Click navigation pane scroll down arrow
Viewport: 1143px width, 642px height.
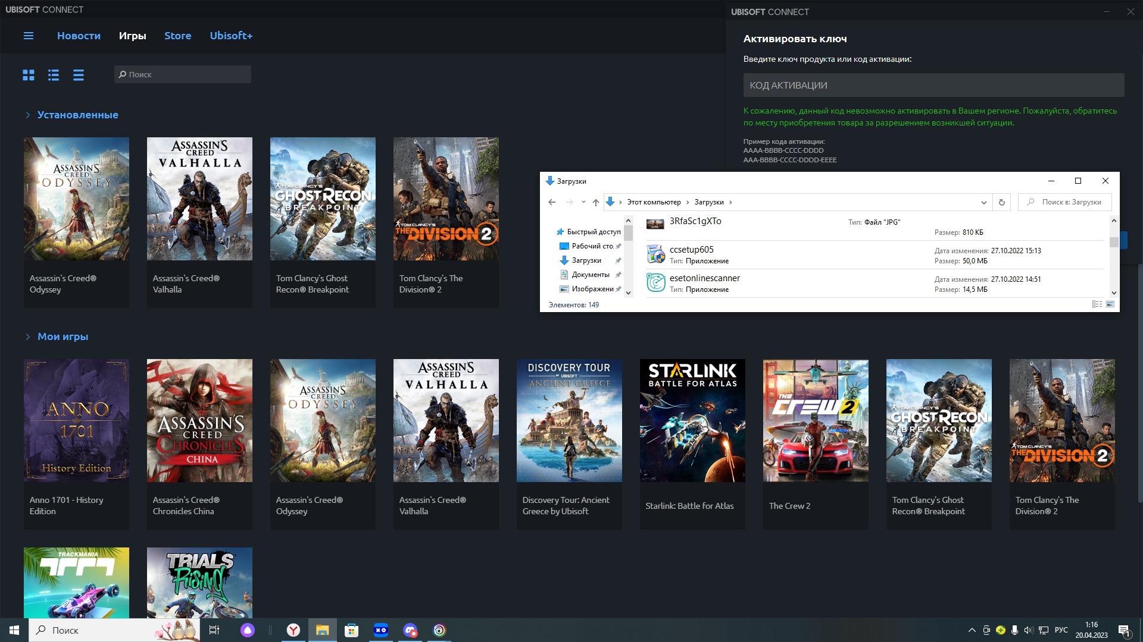click(x=628, y=292)
